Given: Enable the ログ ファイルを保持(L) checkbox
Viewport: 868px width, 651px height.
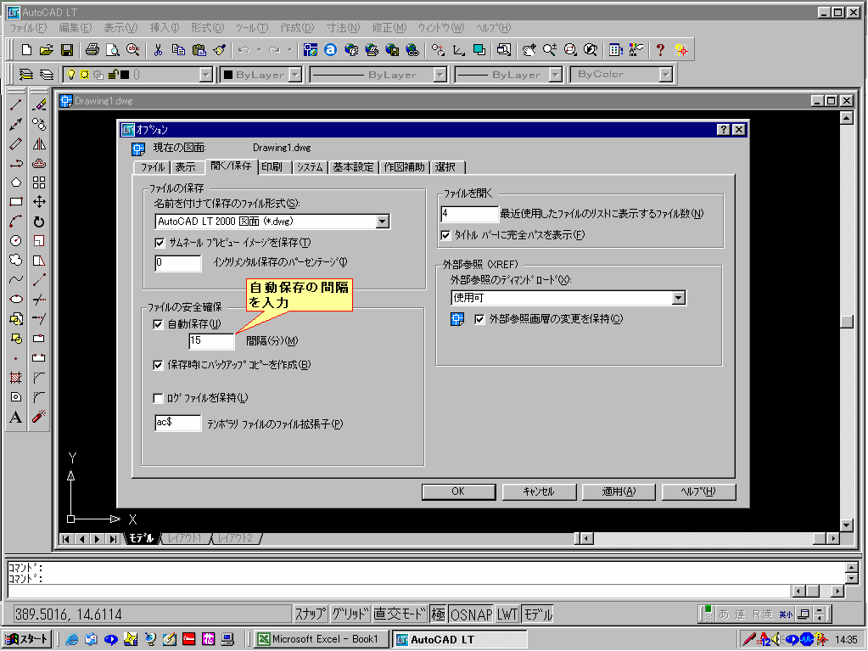Looking at the screenshot, I should pos(158,398).
